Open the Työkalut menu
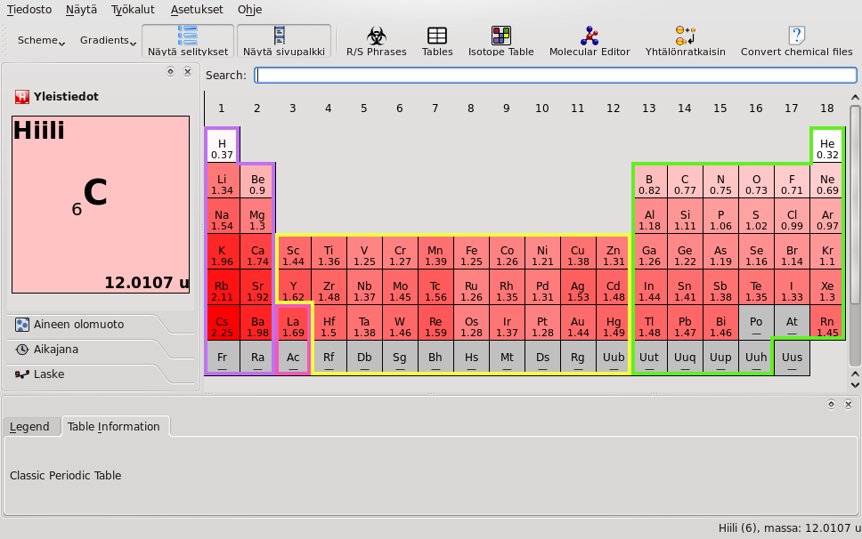This screenshot has height=539, width=862. pyautogui.click(x=134, y=10)
